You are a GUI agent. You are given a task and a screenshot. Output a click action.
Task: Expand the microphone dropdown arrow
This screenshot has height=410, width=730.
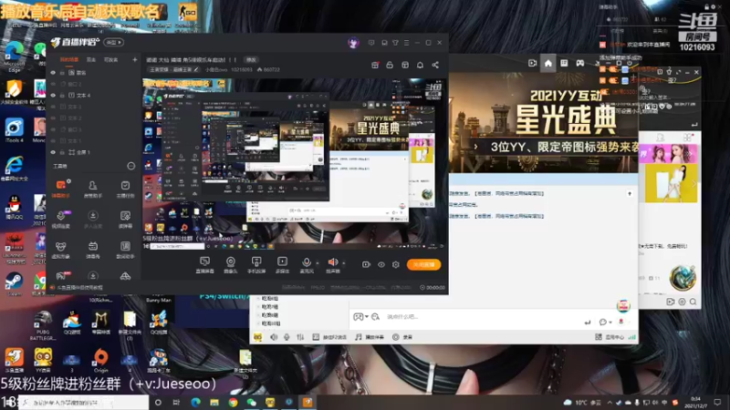[x=318, y=263]
